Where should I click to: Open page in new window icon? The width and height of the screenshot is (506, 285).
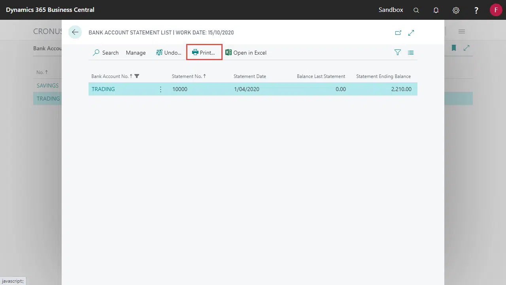[x=398, y=33]
